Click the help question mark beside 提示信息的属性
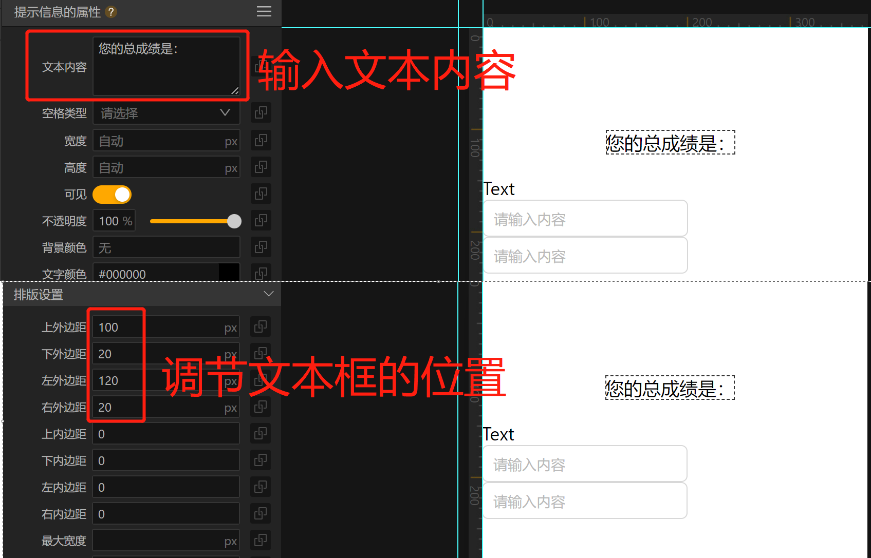Viewport: 871px width, 558px height. click(111, 12)
